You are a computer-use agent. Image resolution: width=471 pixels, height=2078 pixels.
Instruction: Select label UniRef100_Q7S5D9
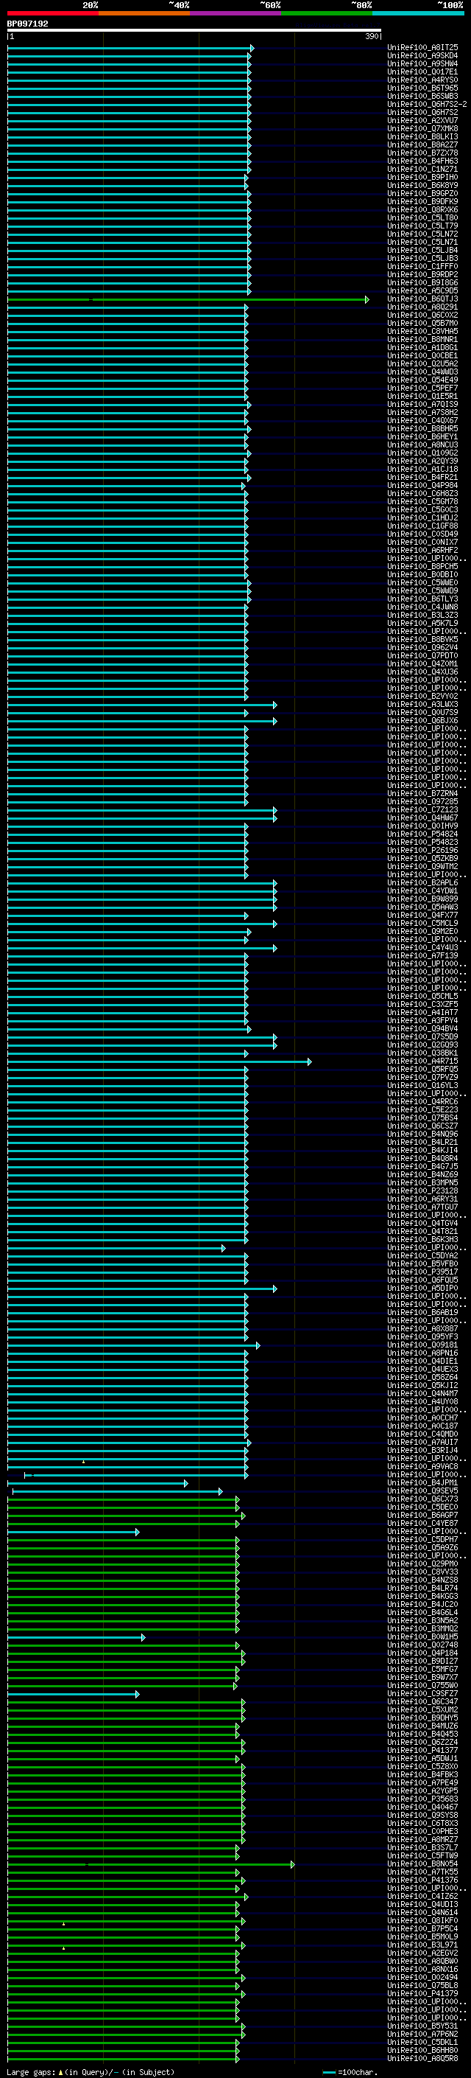point(422,1036)
